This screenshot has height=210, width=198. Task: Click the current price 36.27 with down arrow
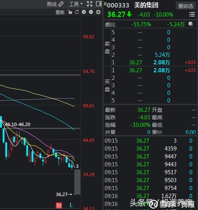pyautogui.click(x=120, y=14)
